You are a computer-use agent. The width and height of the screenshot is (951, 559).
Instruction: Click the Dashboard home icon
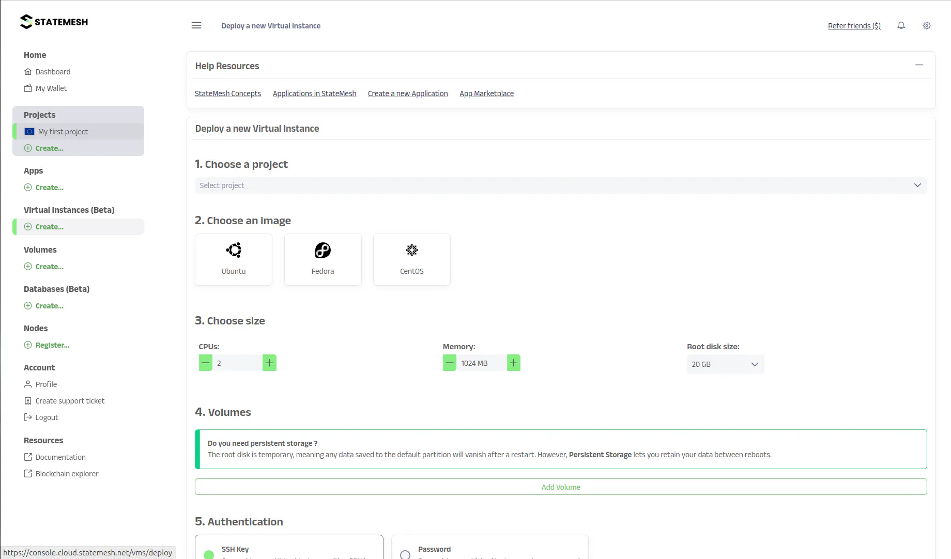[28, 72]
